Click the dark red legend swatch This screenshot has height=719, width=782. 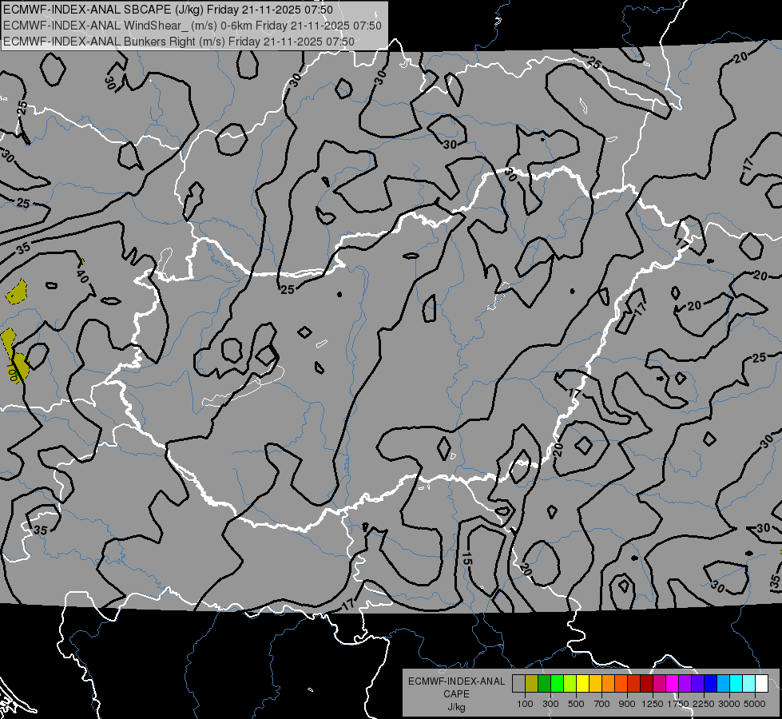tap(646, 684)
